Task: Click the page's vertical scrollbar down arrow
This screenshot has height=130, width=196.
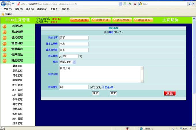Action: point(194,124)
